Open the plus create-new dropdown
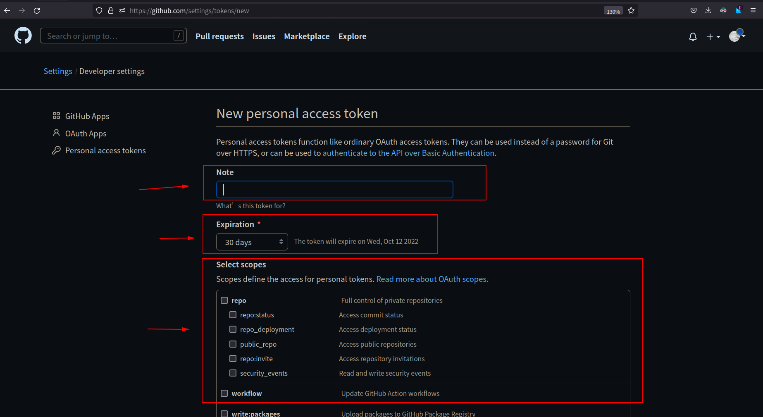763x417 pixels. click(x=713, y=37)
